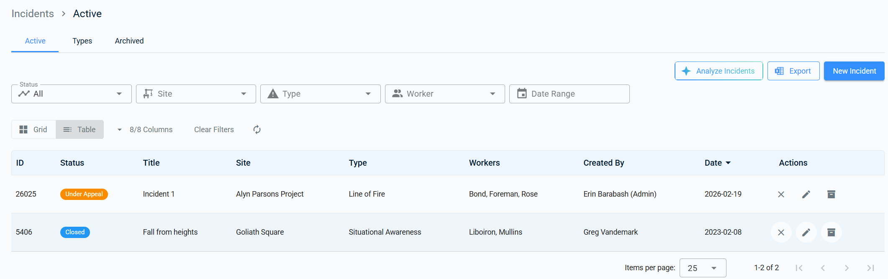Go to the first page of results

799,268
